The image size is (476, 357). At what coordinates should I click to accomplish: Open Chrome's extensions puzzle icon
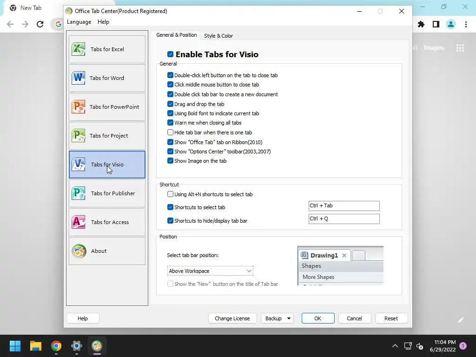coord(421,24)
